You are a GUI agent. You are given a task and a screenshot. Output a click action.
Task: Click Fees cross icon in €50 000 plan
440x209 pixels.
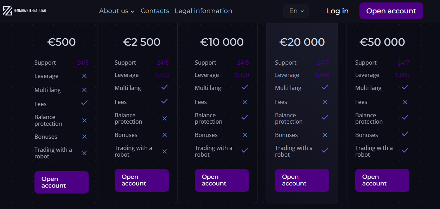[x=405, y=102]
